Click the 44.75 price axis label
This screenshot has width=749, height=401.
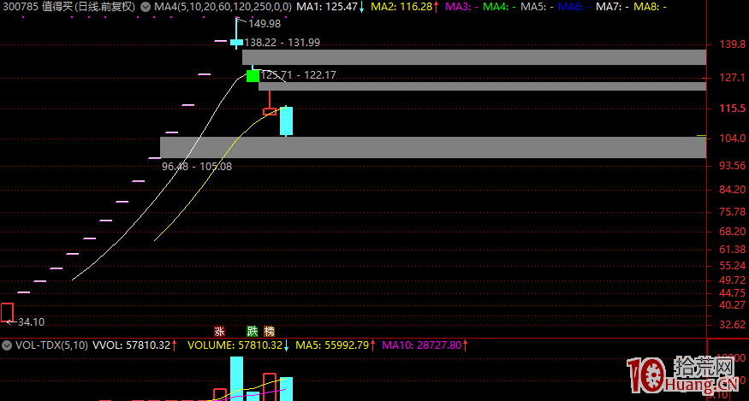coord(733,292)
